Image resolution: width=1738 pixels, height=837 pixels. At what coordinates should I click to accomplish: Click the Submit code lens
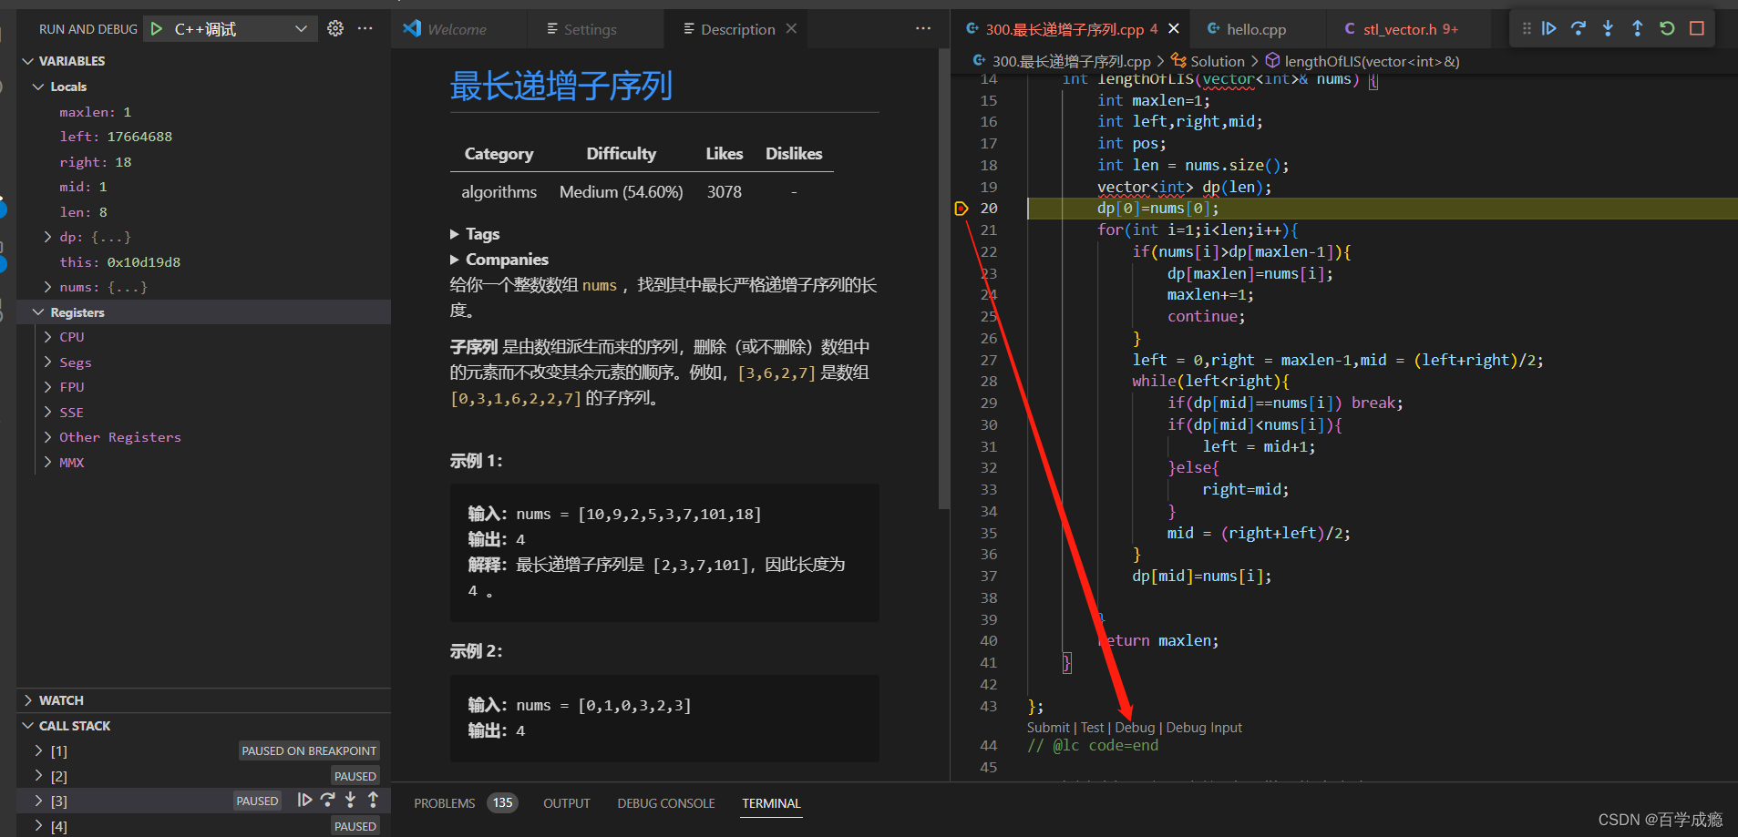pyautogui.click(x=1048, y=728)
